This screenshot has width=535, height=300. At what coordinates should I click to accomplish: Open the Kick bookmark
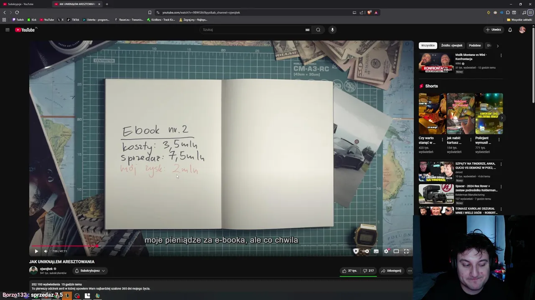(x=32, y=20)
